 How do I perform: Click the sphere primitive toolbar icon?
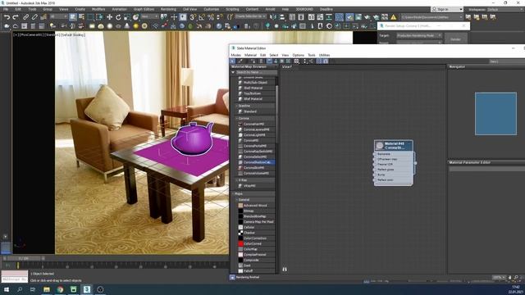[x=109, y=26]
